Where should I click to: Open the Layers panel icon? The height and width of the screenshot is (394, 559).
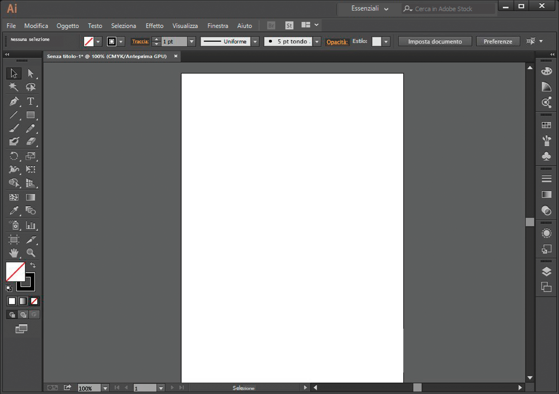(x=546, y=272)
